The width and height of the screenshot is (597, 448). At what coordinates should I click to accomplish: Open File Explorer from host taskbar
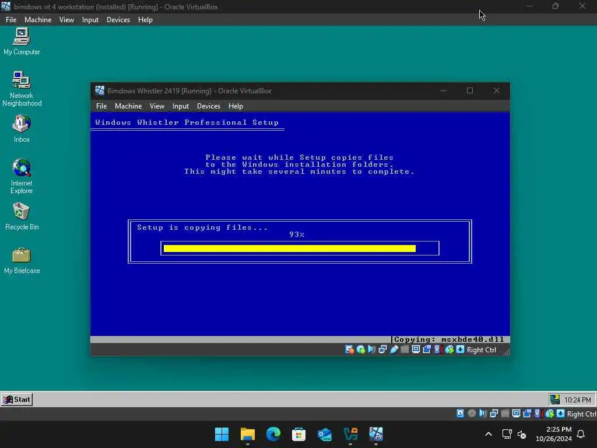[x=247, y=434]
